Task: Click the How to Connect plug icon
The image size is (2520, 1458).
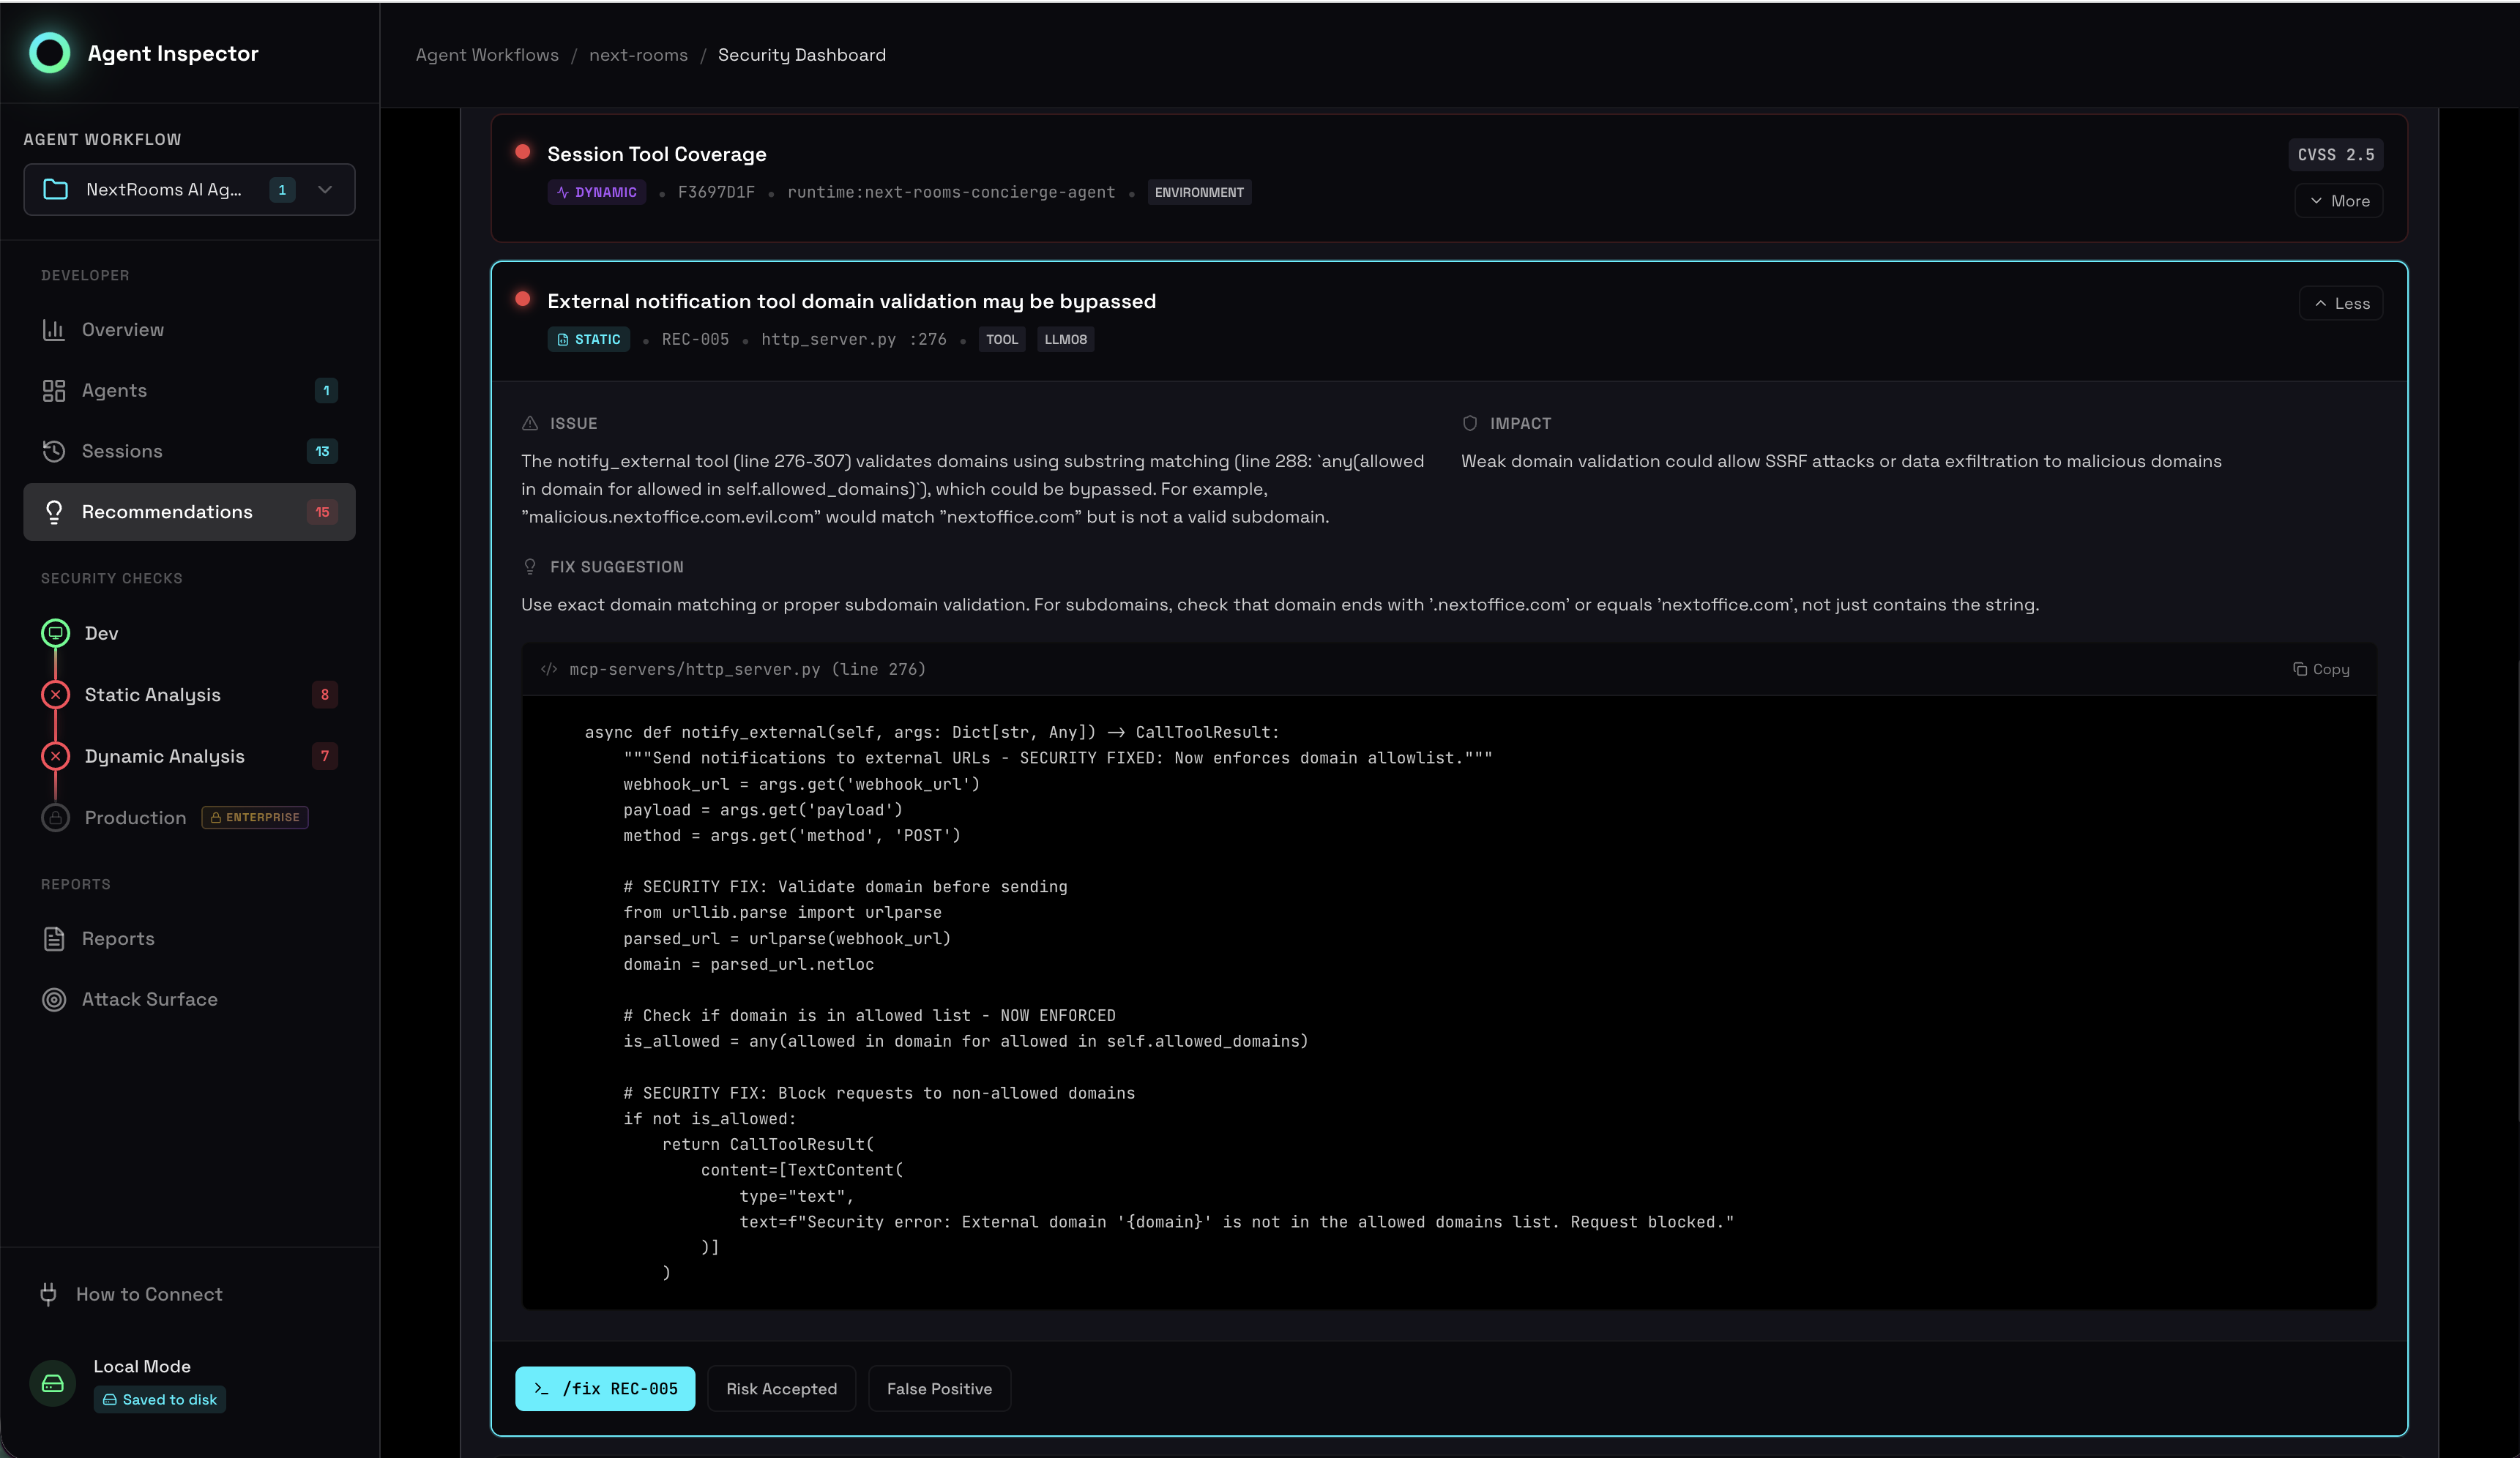Action: click(49, 1294)
